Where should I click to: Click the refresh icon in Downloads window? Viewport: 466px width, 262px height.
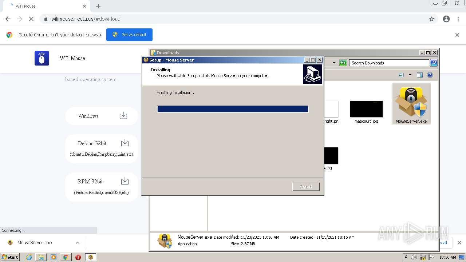[343, 63]
